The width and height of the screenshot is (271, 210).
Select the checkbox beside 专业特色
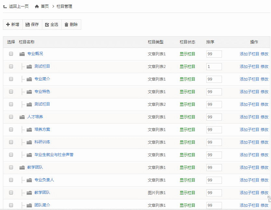point(11,92)
